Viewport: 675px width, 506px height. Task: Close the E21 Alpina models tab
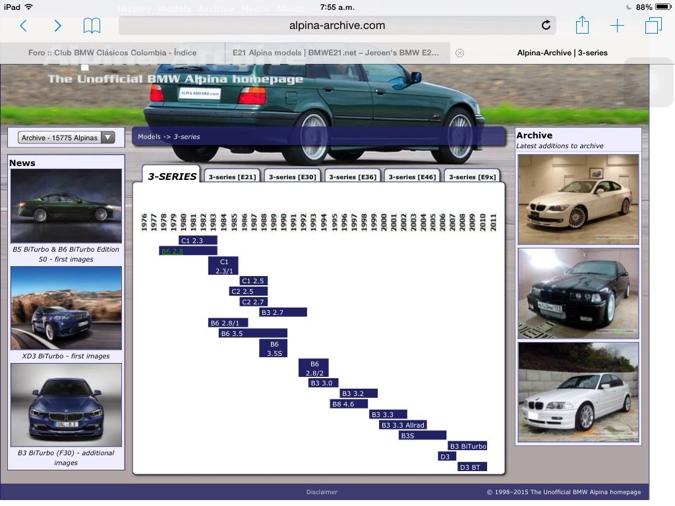point(459,53)
